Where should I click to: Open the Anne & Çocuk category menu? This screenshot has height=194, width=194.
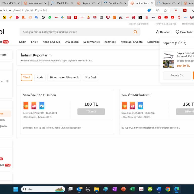[x=51, y=42]
